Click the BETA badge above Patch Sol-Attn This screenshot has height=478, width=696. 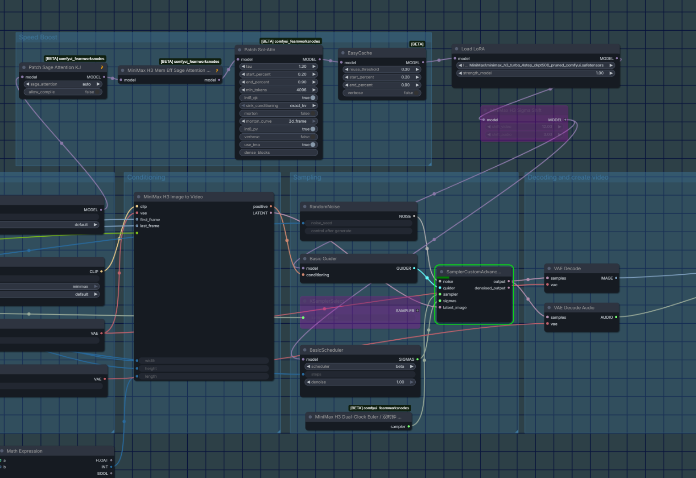(x=291, y=41)
